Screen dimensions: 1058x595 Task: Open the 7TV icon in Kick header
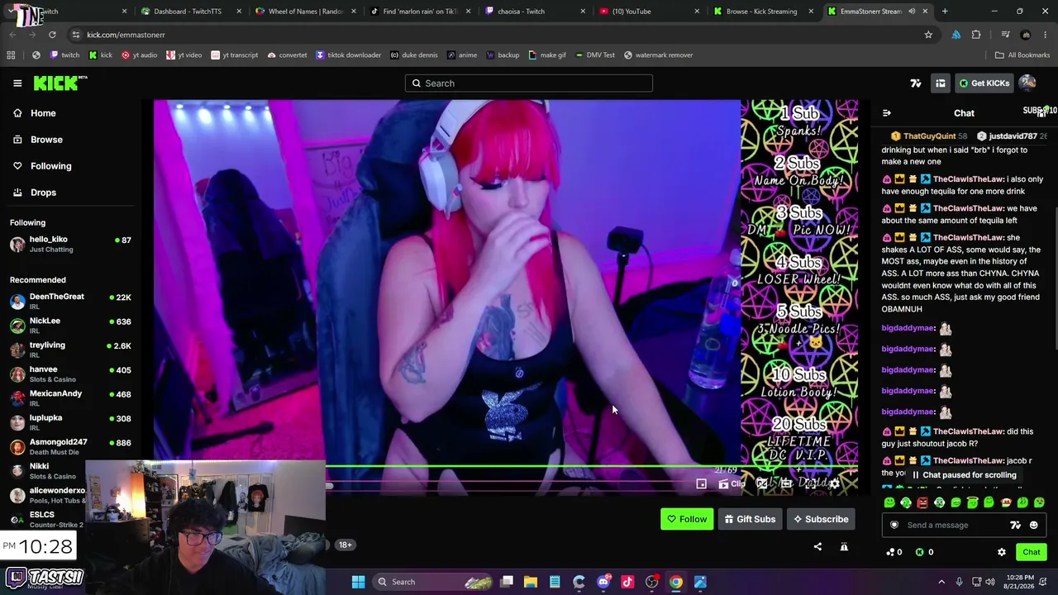click(x=916, y=83)
